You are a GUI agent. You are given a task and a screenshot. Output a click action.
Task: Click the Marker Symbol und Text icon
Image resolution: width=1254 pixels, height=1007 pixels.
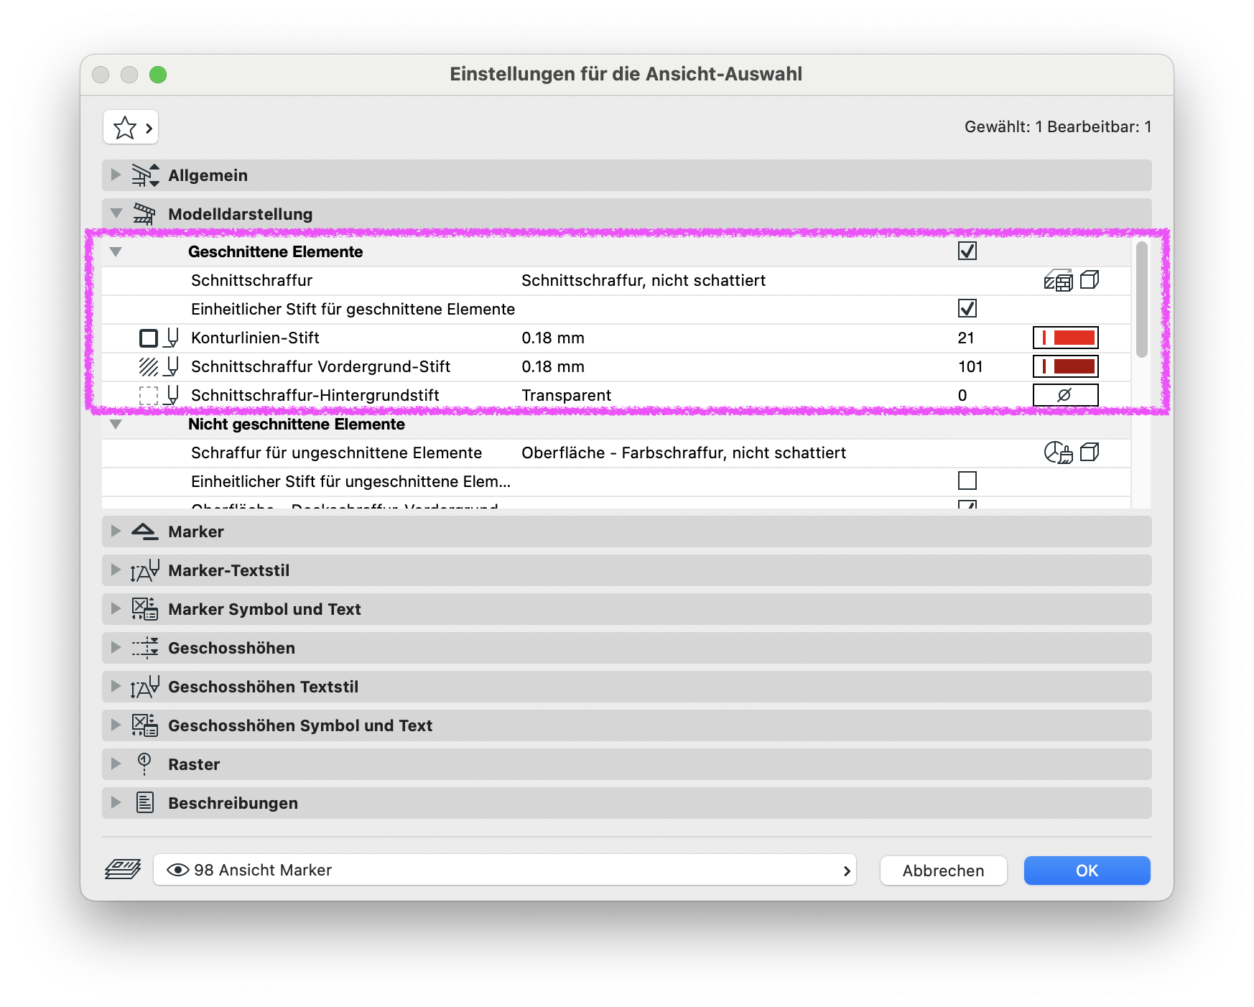tap(144, 609)
